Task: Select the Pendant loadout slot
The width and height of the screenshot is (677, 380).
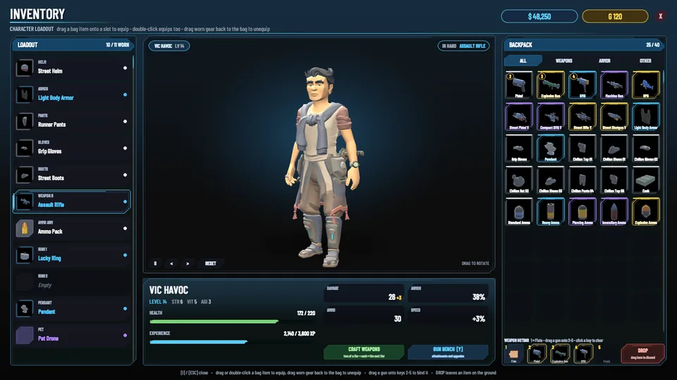Action: (72, 308)
